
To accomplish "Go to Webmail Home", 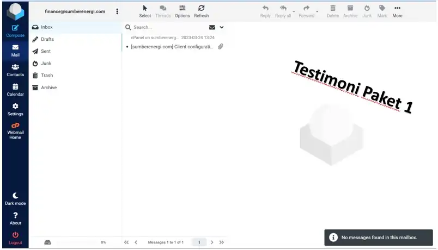I will (15, 131).
